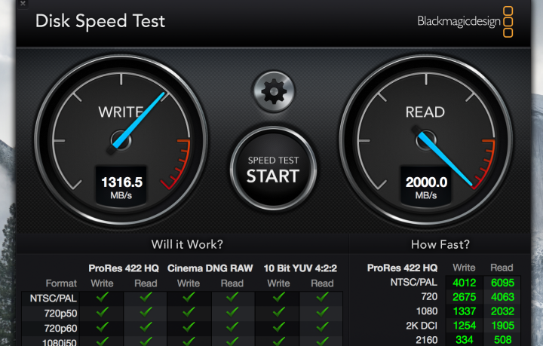
Task: Click 720p50 Cinema DNG Write checkmark
Action: point(189,312)
